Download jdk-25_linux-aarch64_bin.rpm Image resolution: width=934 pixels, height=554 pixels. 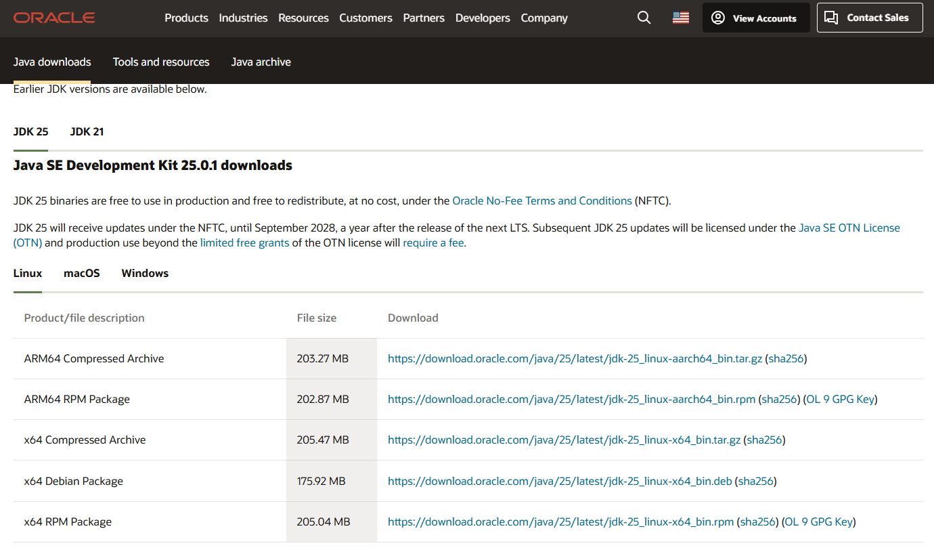point(571,399)
